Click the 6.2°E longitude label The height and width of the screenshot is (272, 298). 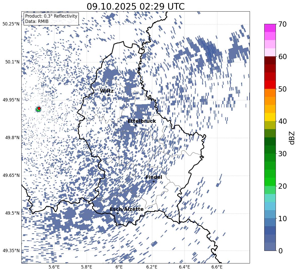pyautogui.click(x=152, y=267)
